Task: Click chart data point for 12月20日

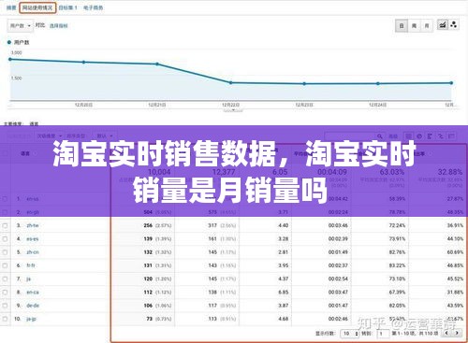Action: point(83,62)
